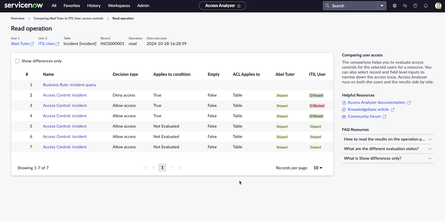
Task: Enable Show differences only checkbox
Action: pyautogui.click(x=17, y=61)
